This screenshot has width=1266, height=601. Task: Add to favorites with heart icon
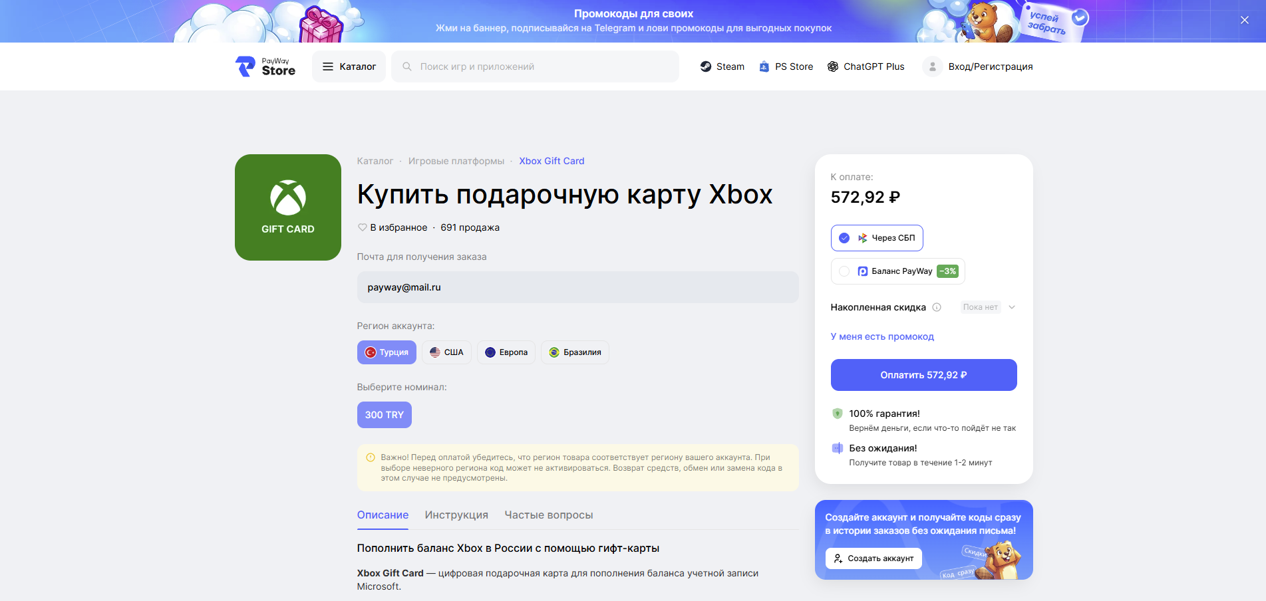(363, 227)
